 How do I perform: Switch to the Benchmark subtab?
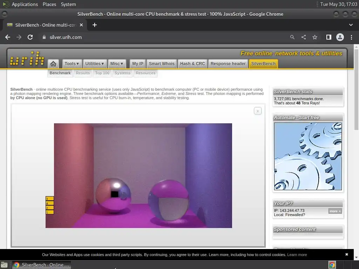pyautogui.click(x=60, y=73)
